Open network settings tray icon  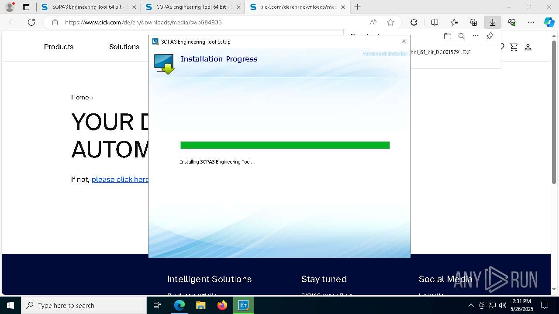point(492,305)
